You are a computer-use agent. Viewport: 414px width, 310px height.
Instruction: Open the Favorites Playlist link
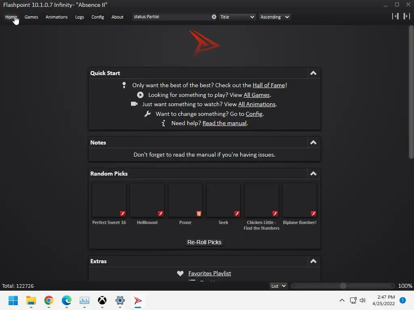pos(210,273)
